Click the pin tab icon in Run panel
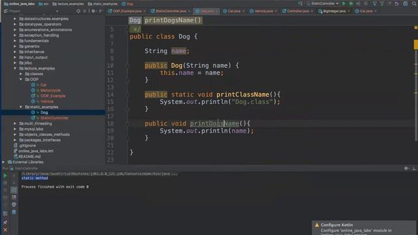This screenshot has width=418, height=235. coord(5,222)
